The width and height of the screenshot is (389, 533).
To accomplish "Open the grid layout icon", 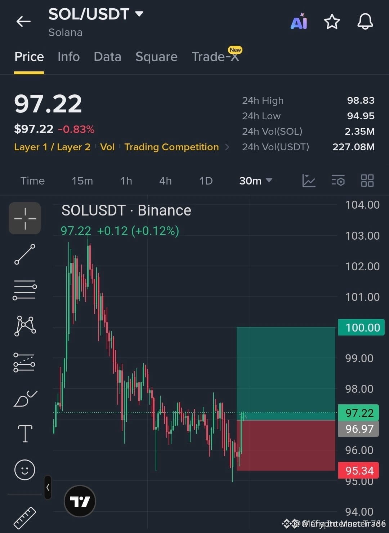I will [x=367, y=181].
